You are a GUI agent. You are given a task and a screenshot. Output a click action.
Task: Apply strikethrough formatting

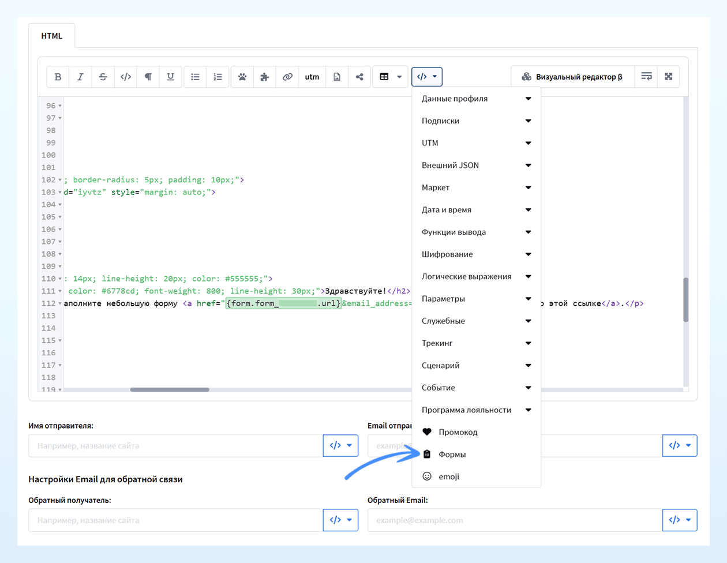[x=103, y=77]
